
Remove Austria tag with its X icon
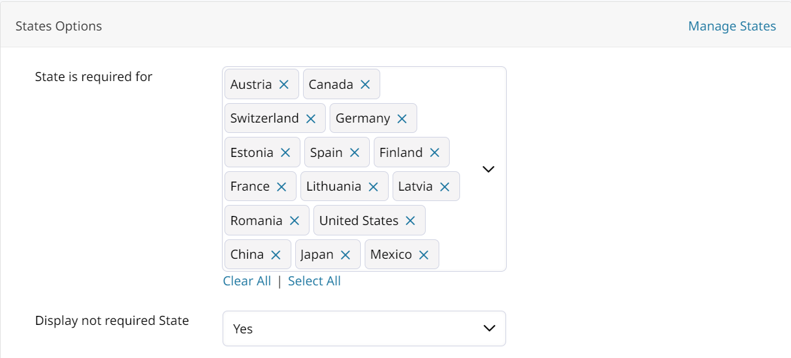284,84
